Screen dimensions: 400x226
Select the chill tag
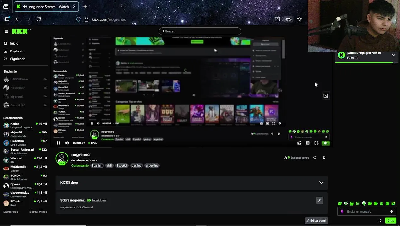coord(109,165)
